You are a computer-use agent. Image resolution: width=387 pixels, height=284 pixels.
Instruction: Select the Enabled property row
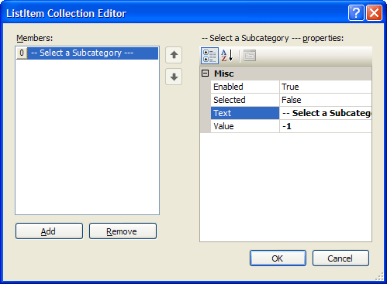click(291, 87)
